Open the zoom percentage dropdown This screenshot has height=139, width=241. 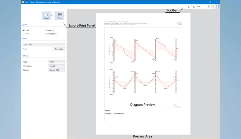pos(208,6)
